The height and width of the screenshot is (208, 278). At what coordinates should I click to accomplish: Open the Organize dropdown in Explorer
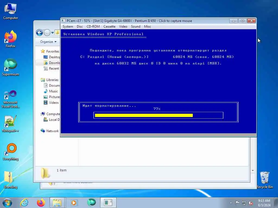pos(48,42)
